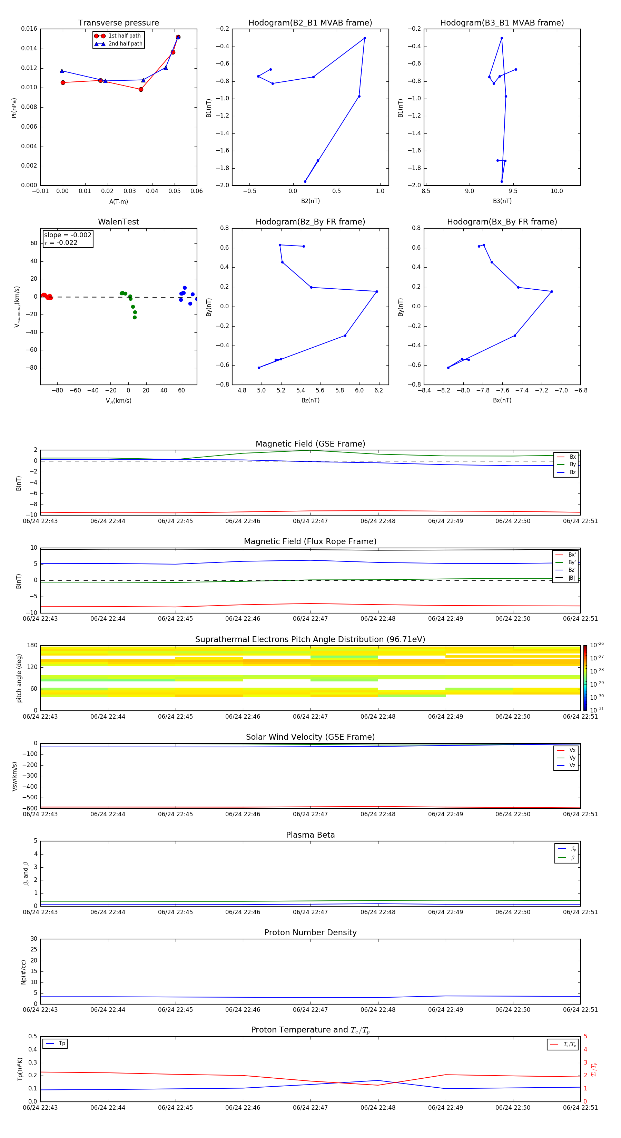Click the red "Te/Tp" right-axis label
Viewport: 621px width, 1138px height.
point(594,1069)
